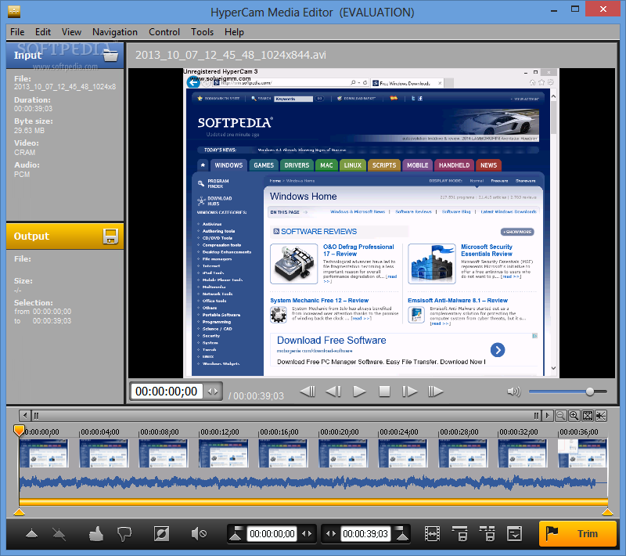626x556 pixels.
Task: Click the video title 2013_10_07_12_45_48_1024x844.avi
Action: (x=231, y=55)
